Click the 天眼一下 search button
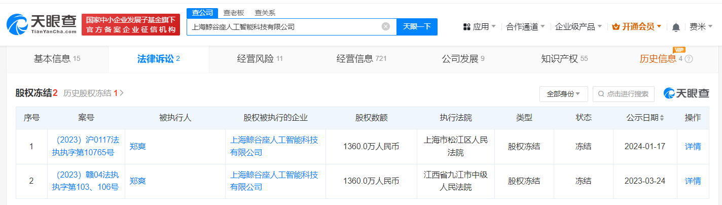 pyautogui.click(x=417, y=27)
